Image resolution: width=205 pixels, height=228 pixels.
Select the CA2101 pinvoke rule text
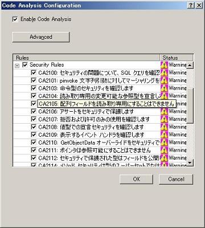pos(99,80)
